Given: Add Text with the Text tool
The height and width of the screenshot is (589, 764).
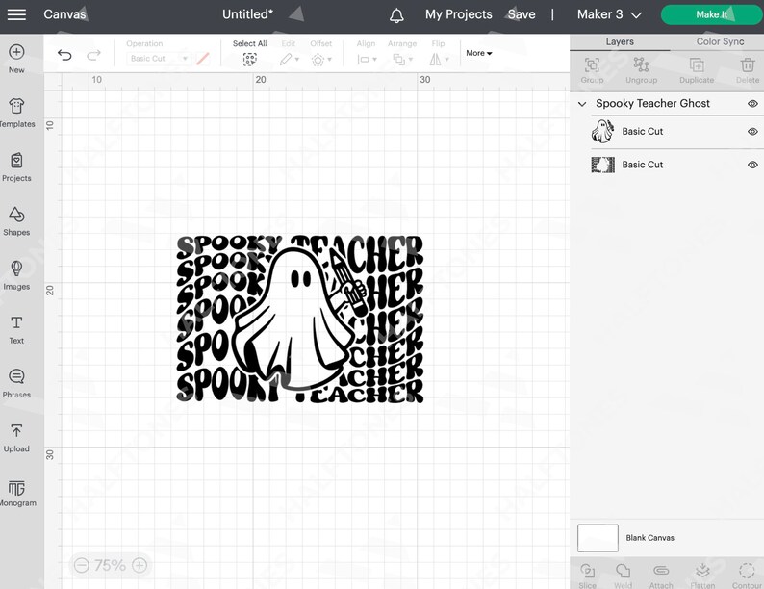Looking at the screenshot, I should 16,329.
